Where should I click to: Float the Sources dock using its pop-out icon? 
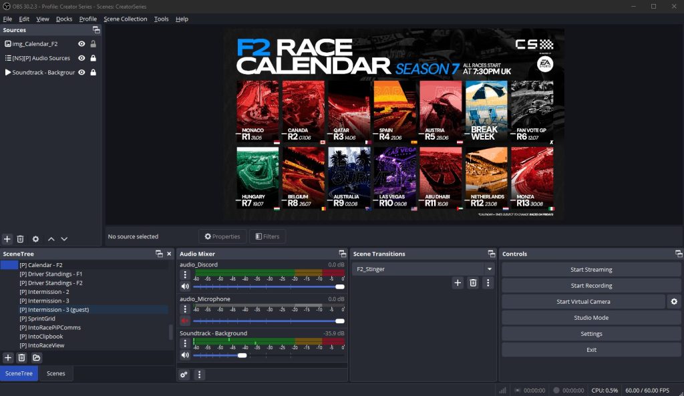[x=96, y=30]
